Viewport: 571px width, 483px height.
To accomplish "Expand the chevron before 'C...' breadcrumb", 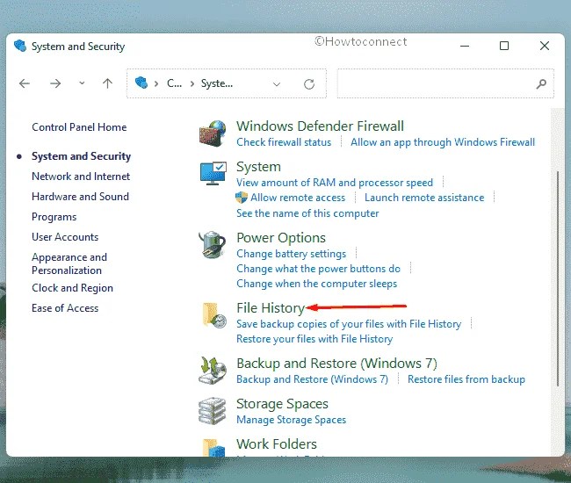I will [156, 83].
